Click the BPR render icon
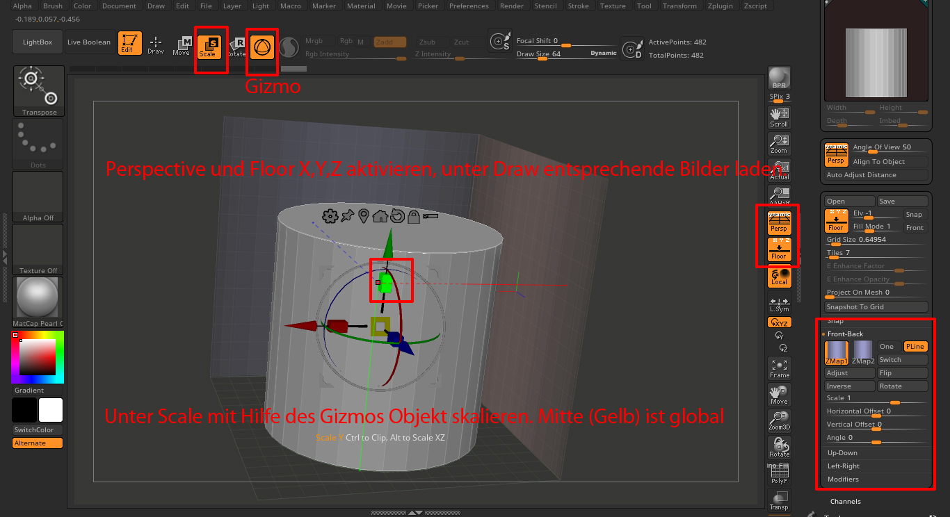950x517 pixels. 779,79
